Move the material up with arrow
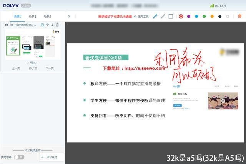Screen dimensions: 246x164 pyautogui.click(x=48, y=25)
